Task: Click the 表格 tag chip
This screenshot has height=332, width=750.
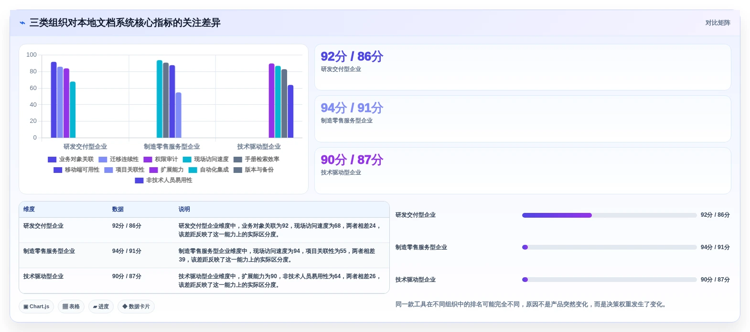Action: 71,306
